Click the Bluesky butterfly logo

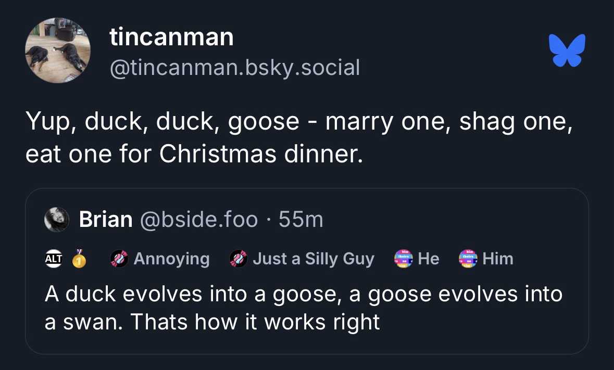tap(566, 50)
